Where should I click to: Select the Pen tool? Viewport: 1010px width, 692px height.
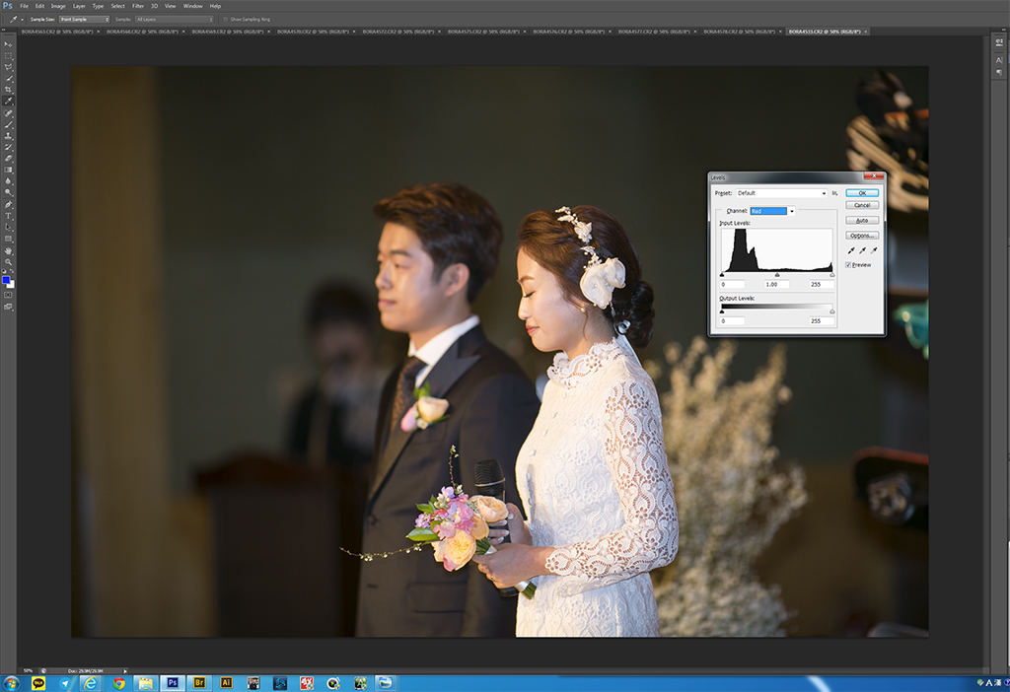click(9, 204)
